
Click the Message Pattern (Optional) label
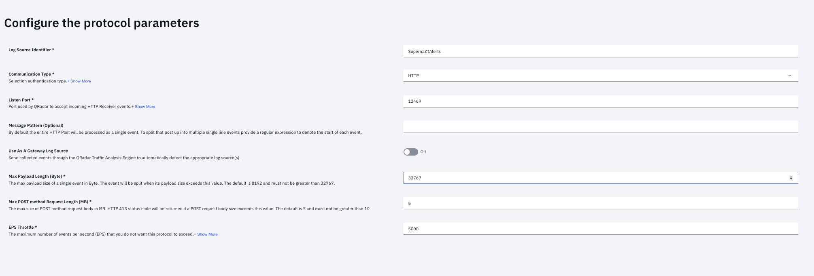pyautogui.click(x=36, y=126)
